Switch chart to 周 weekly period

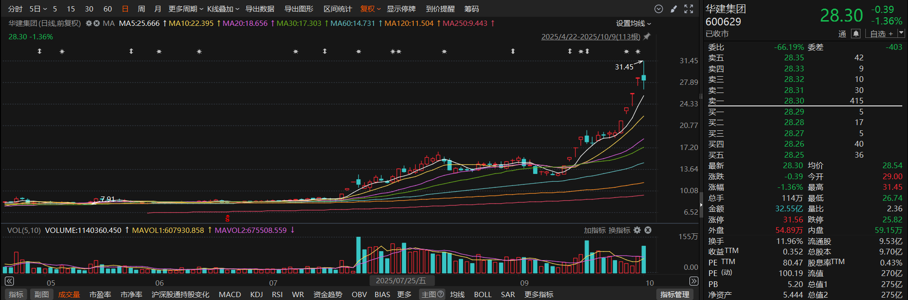(141, 9)
